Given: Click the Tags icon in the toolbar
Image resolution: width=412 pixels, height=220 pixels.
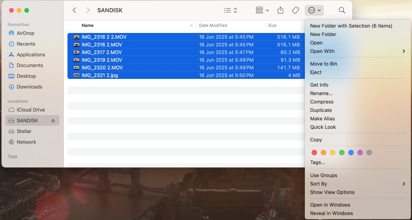Looking at the screenshot, I should [x=295, y=10].
